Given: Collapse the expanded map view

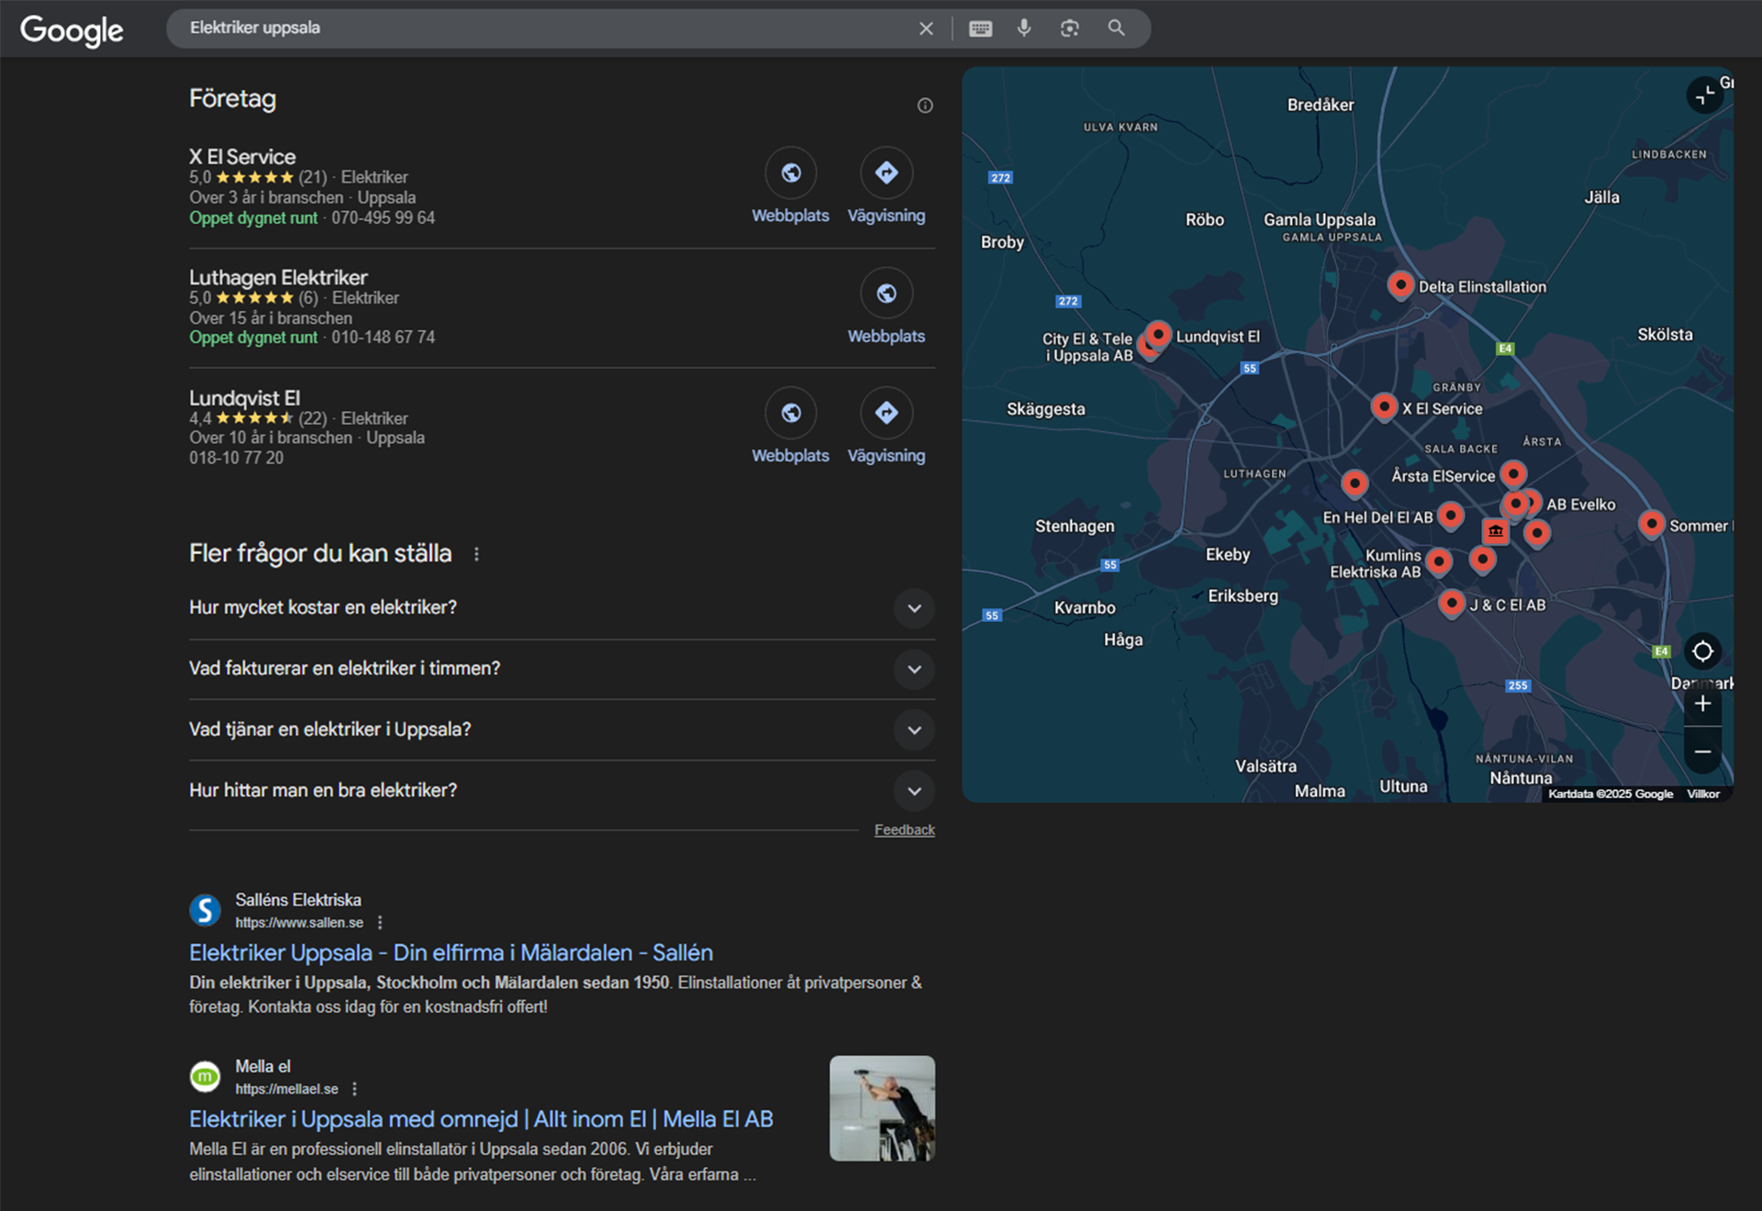Looking at the screenshot, I should click(1704, 94).
